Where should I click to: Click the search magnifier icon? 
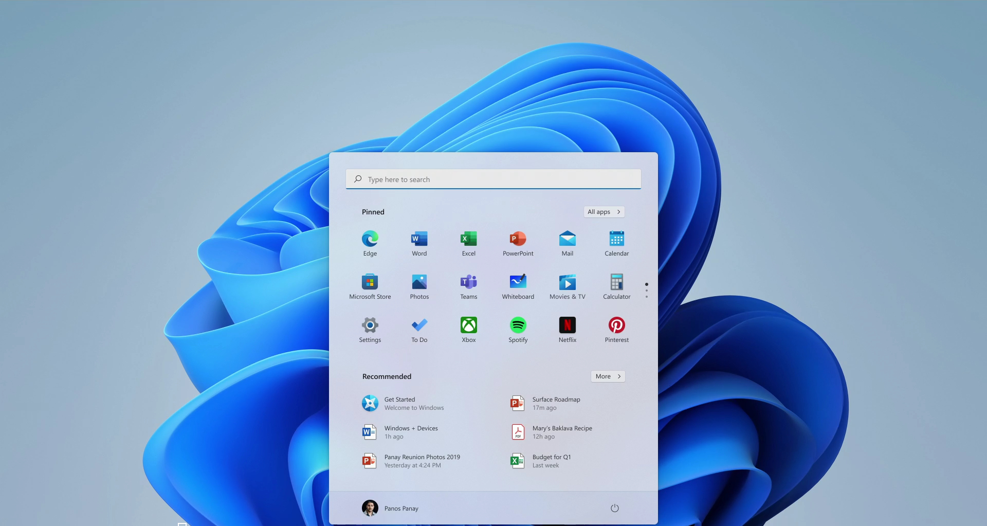pyautogui.click(x=358, y=179)
